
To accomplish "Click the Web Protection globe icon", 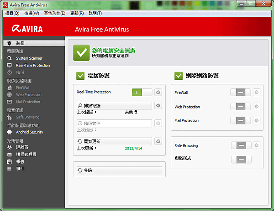I will coord(10,94).
